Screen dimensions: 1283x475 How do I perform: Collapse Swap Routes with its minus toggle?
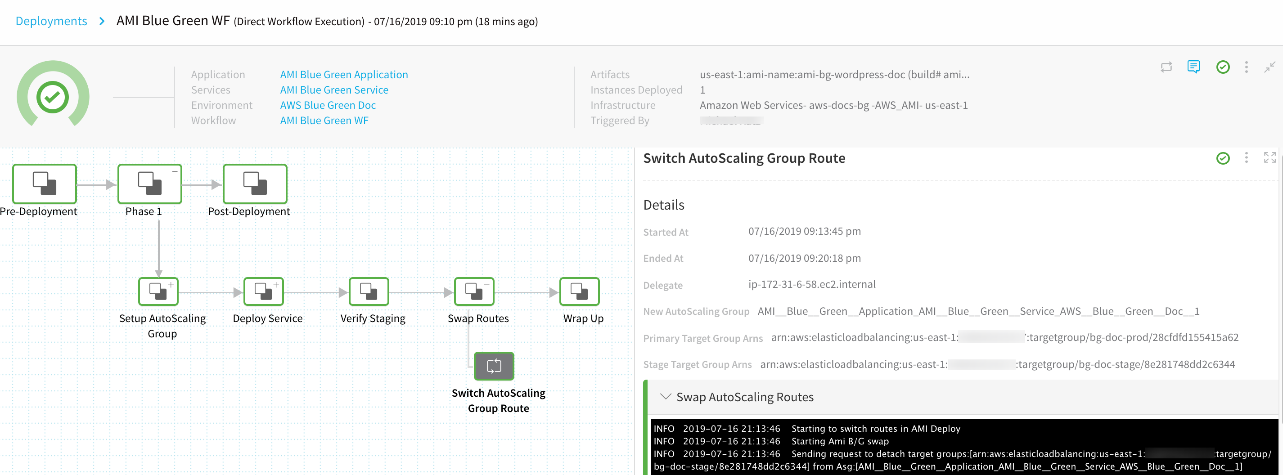coord(486,285)
